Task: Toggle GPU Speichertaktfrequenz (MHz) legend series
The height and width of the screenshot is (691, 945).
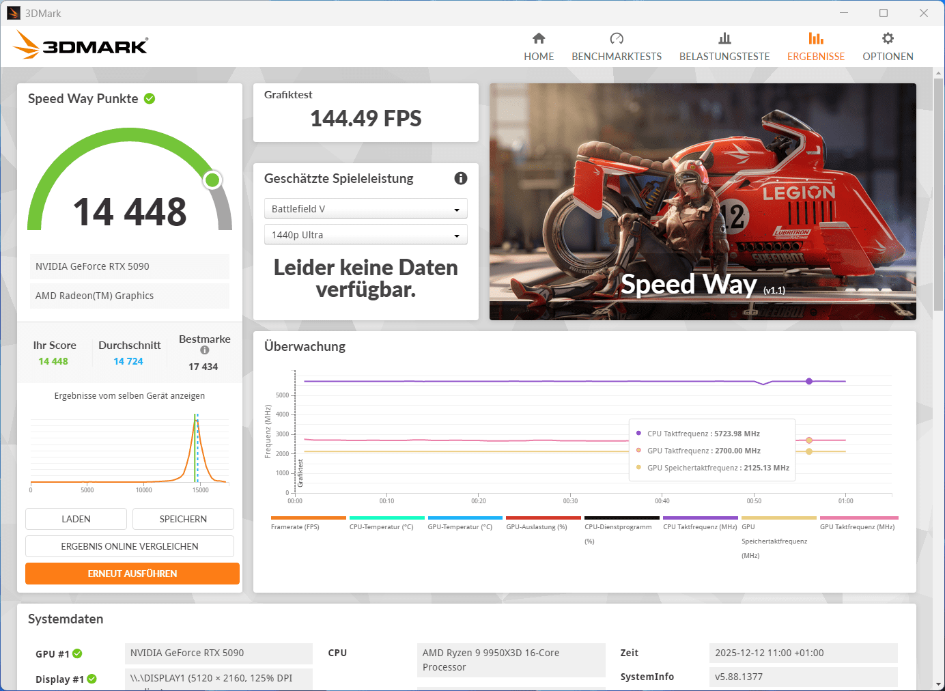Action: 779,537
